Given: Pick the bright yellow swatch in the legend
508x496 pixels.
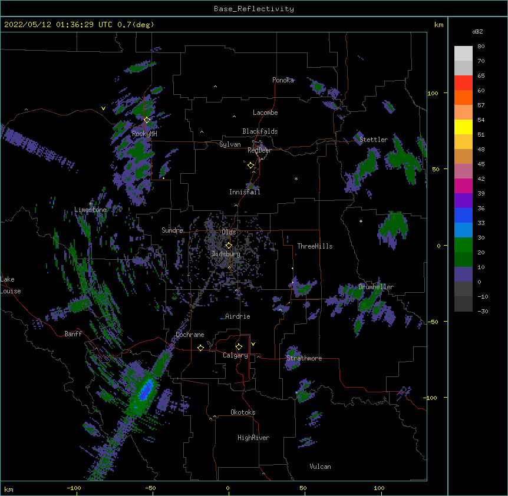Looking at the screenshot, I should point(463,127).
